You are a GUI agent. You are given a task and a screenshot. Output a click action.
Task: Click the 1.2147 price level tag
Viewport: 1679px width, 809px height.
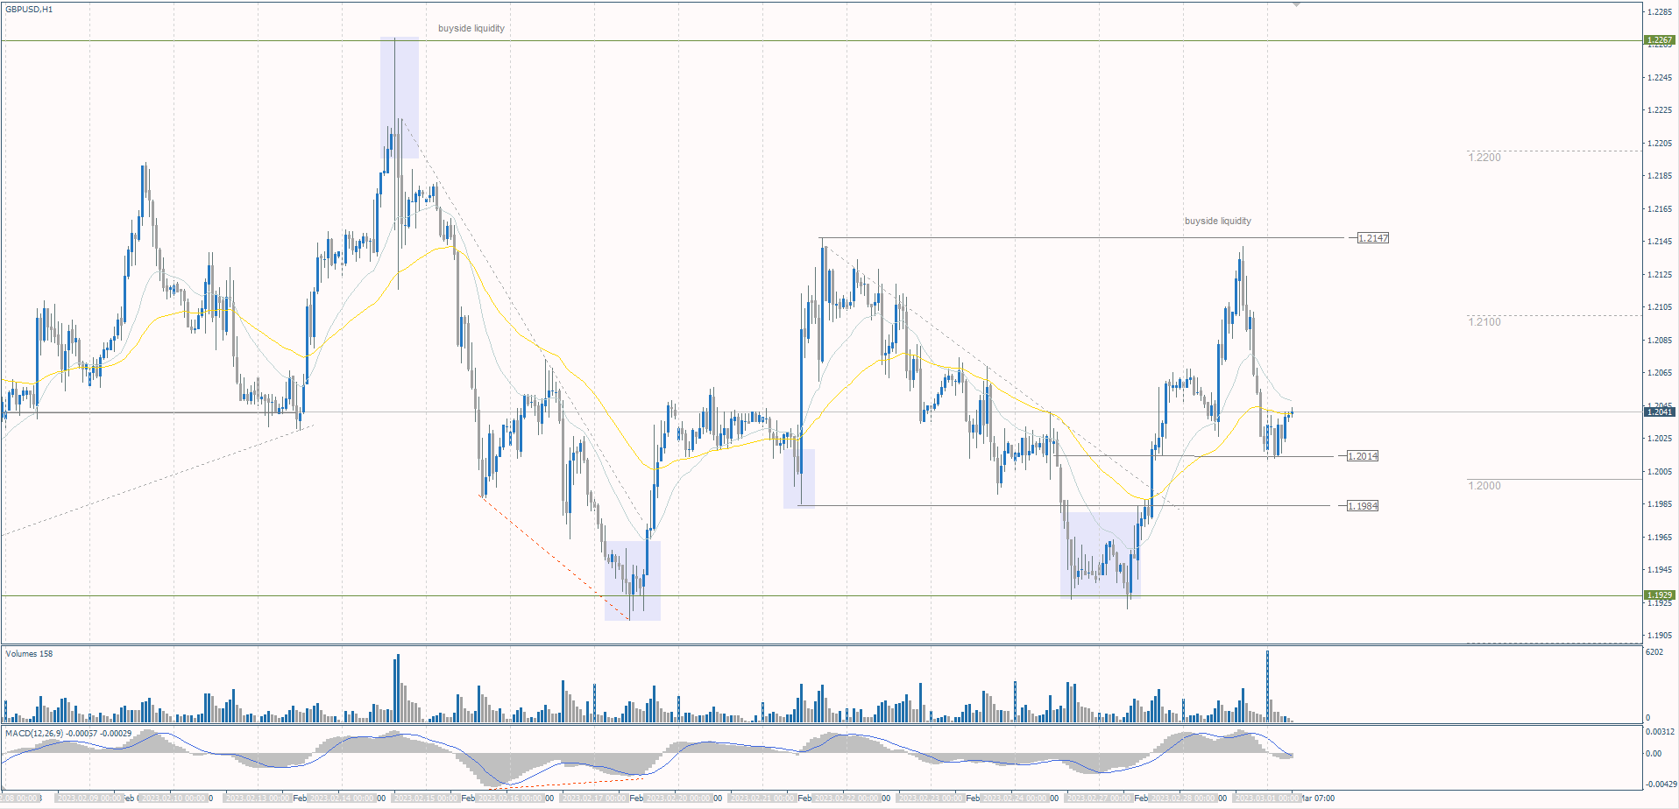coord(1373,238)
